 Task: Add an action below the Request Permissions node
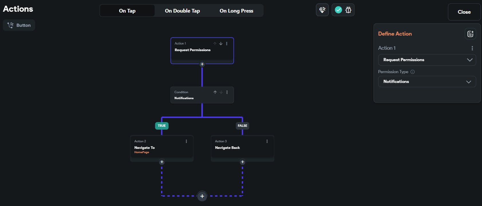(202, 64)
